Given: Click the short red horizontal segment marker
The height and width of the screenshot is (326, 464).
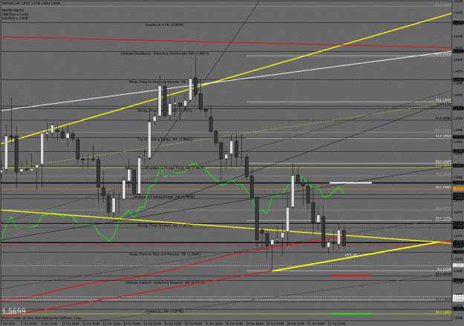Looking at the screenshot, I should point(351,276).
